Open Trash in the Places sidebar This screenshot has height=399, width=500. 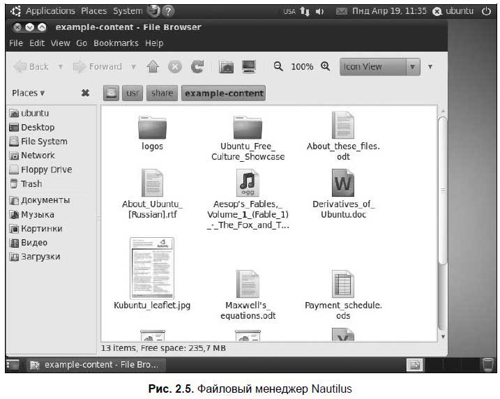coord(26,183)
